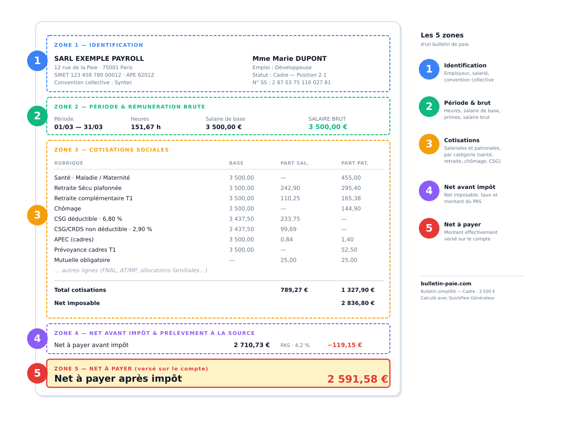This screenshot has width=561, height=421.
Task: Click total employer contributions '1 327,90 €'
Action: click(358, 290)
